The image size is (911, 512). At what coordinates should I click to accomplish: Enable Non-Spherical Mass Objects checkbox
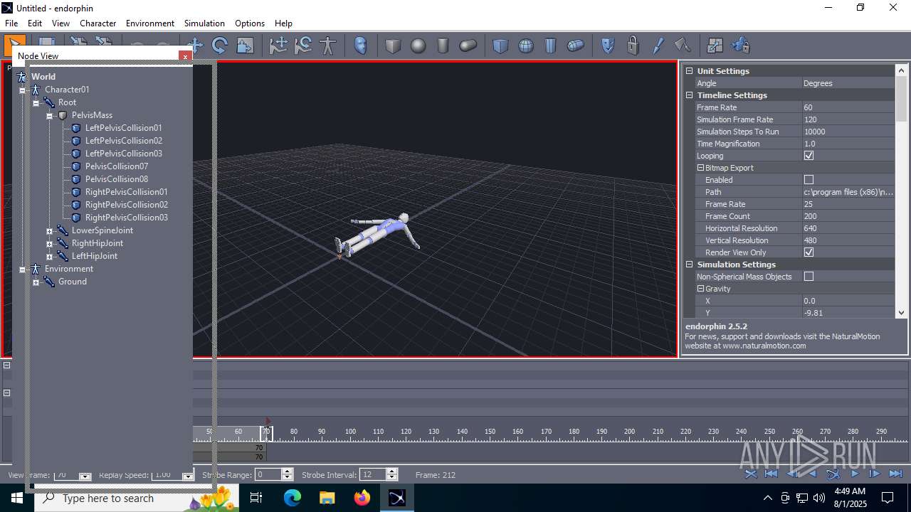point(809,277)
